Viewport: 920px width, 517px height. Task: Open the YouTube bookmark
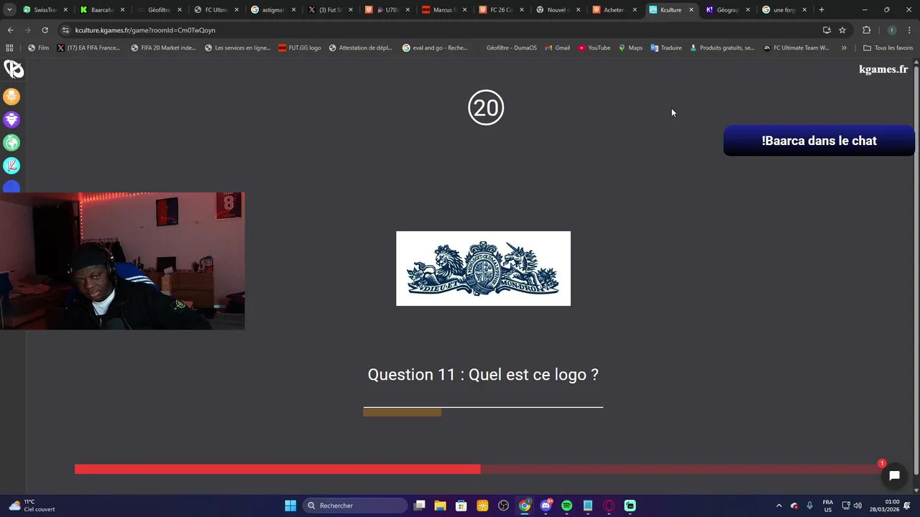(594, 48)
